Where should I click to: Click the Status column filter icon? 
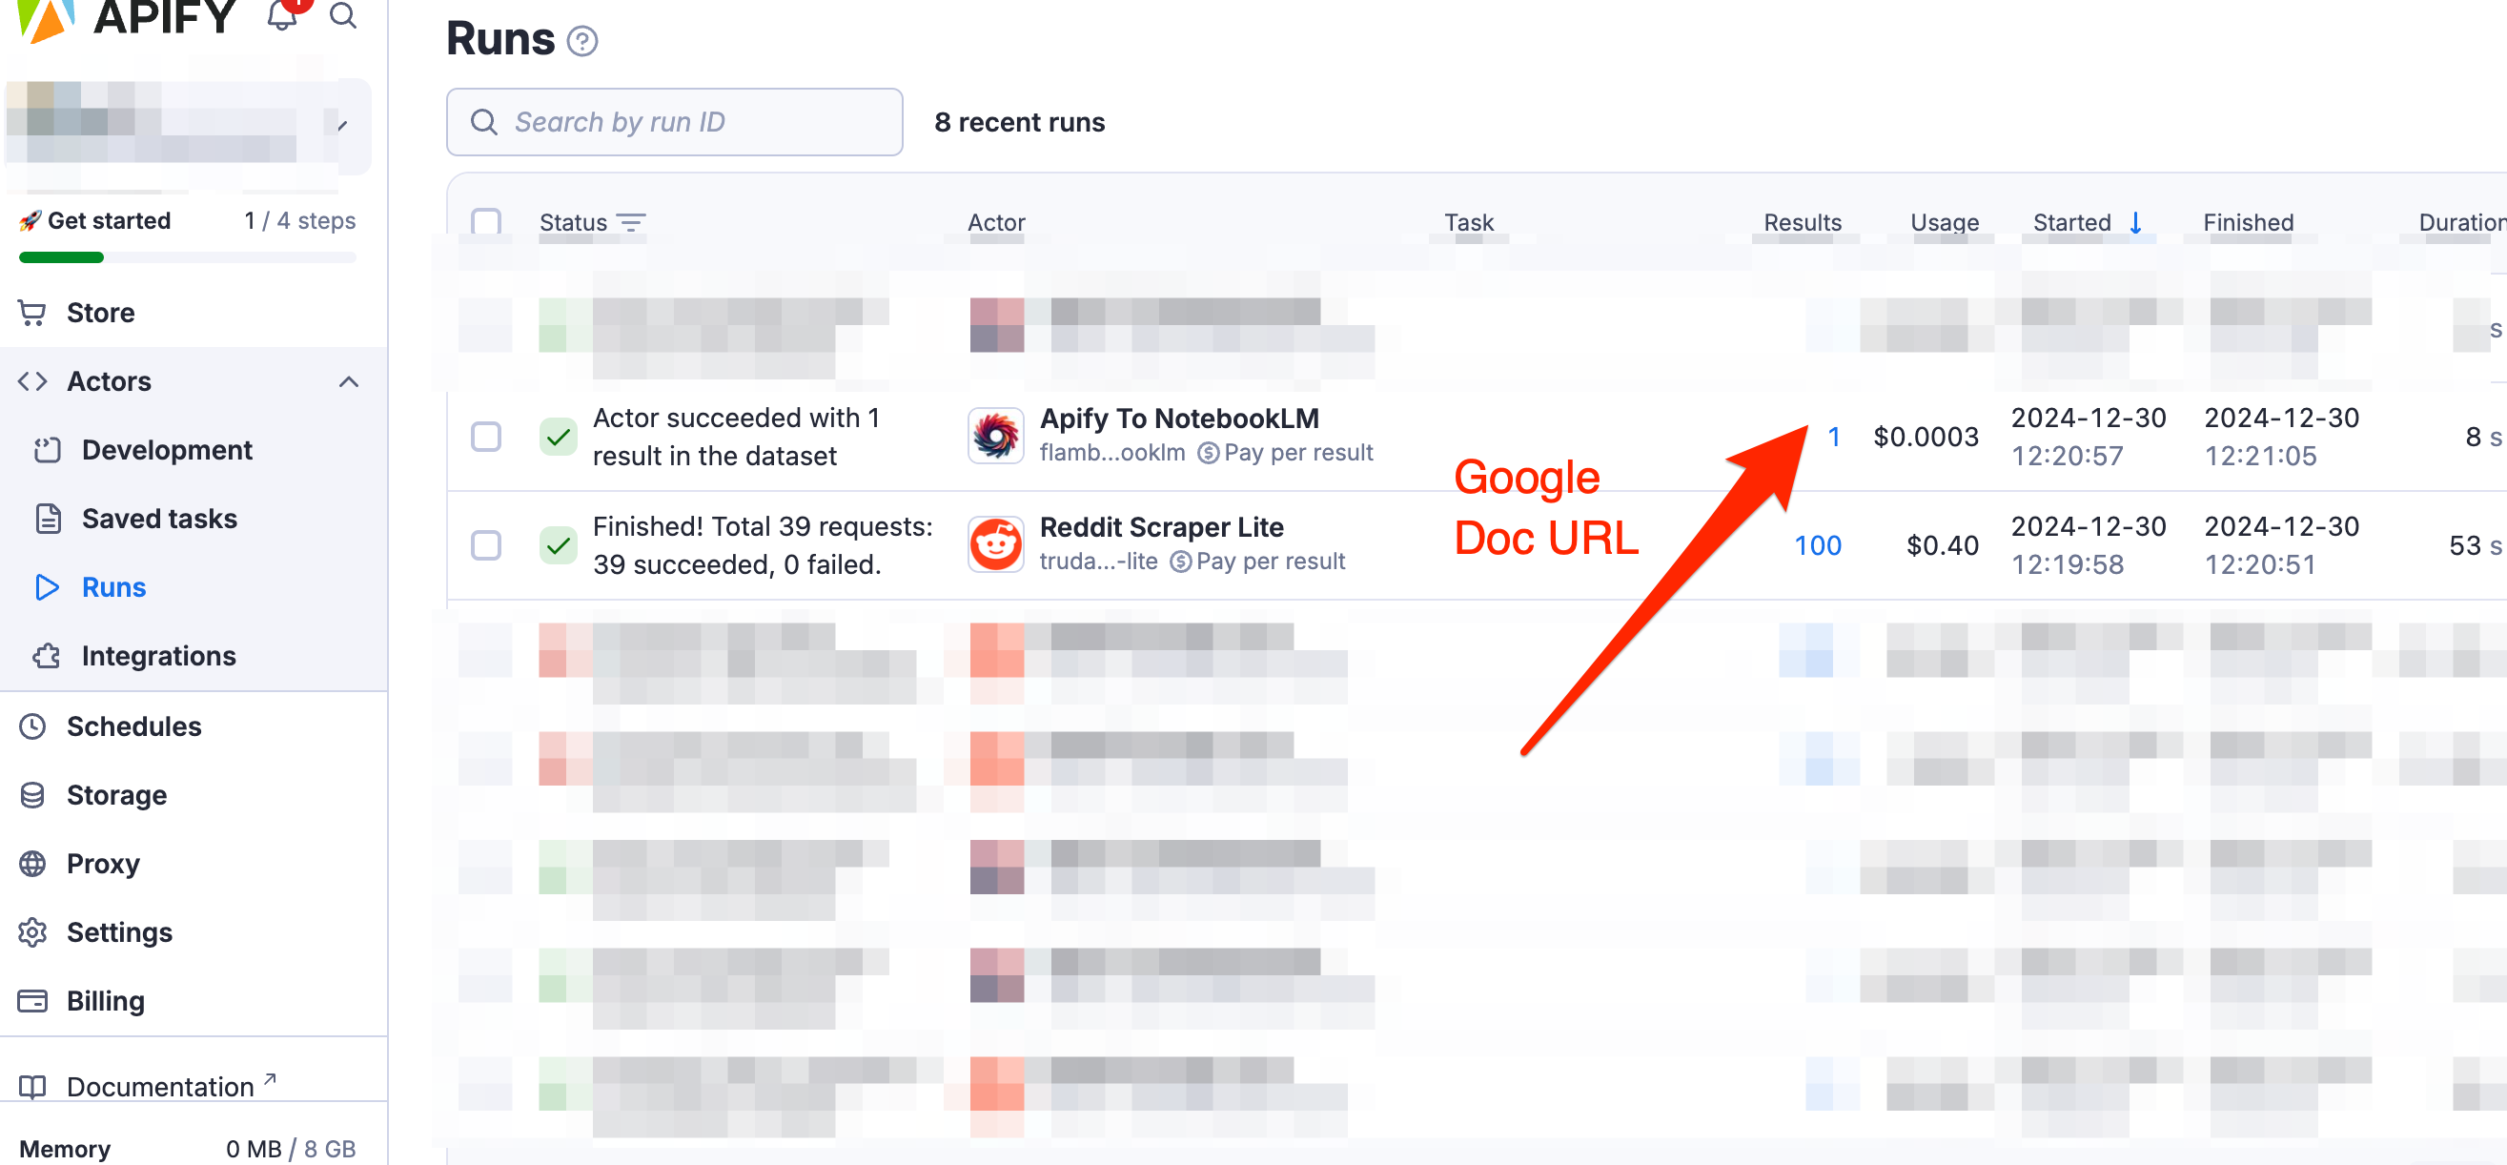631,223
